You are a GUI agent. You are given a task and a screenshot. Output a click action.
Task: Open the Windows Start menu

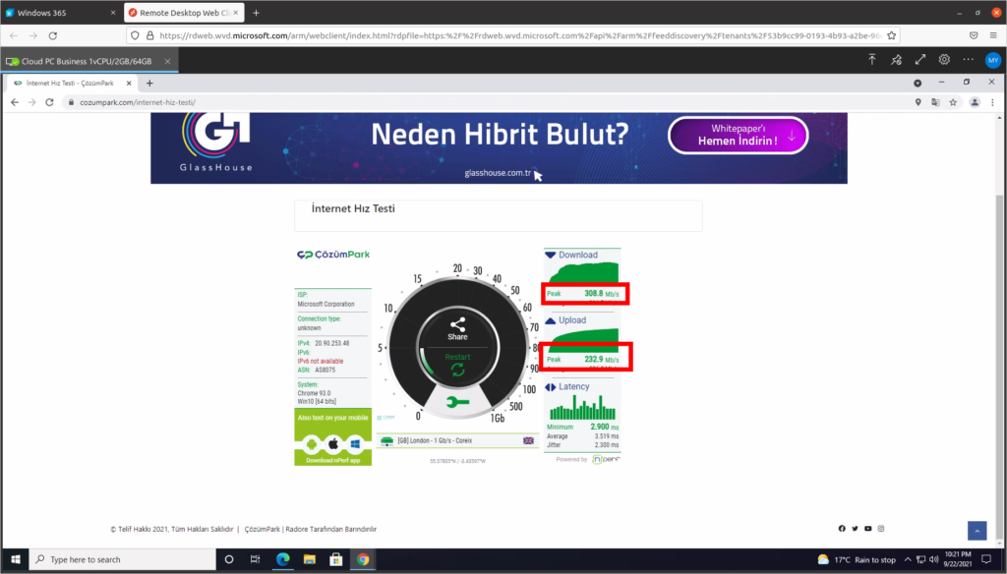tap(16, 559)
